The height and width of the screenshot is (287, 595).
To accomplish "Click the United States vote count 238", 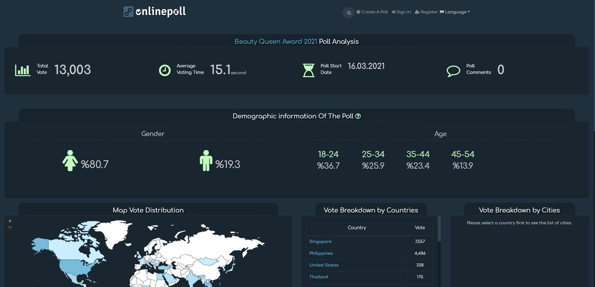I will [420, 265].
